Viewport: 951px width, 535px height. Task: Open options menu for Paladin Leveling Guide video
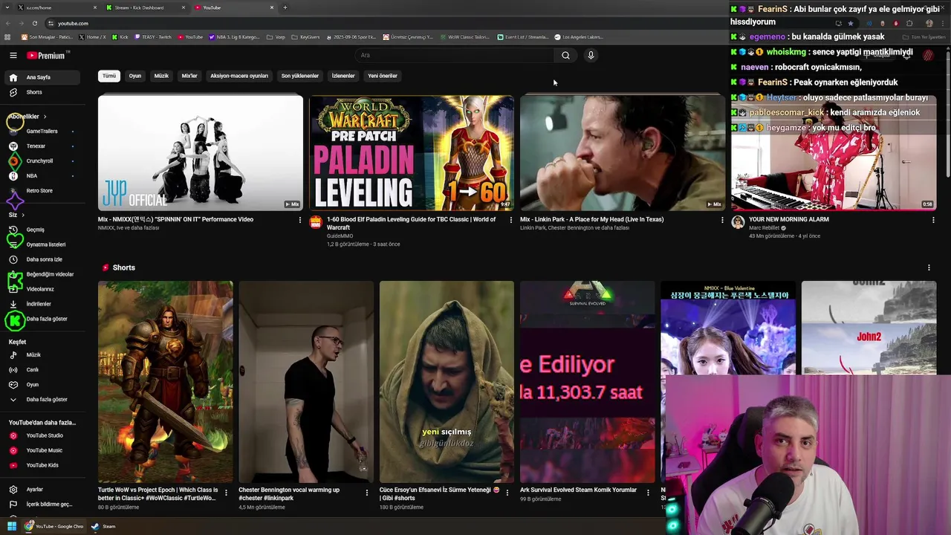coord(511,220)
